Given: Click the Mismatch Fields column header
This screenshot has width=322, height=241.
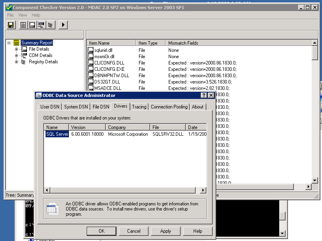Looking at the screenshot, I should 183,43.
